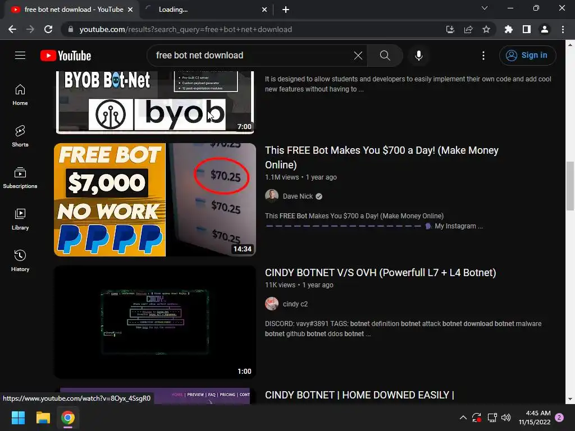Open the clock showing 4:45 AM
The width and height of the screenshot is (575, 431).
tap(535, 418)
